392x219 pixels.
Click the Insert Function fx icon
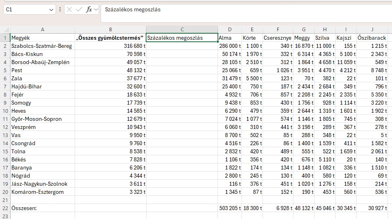click(89, 9)
